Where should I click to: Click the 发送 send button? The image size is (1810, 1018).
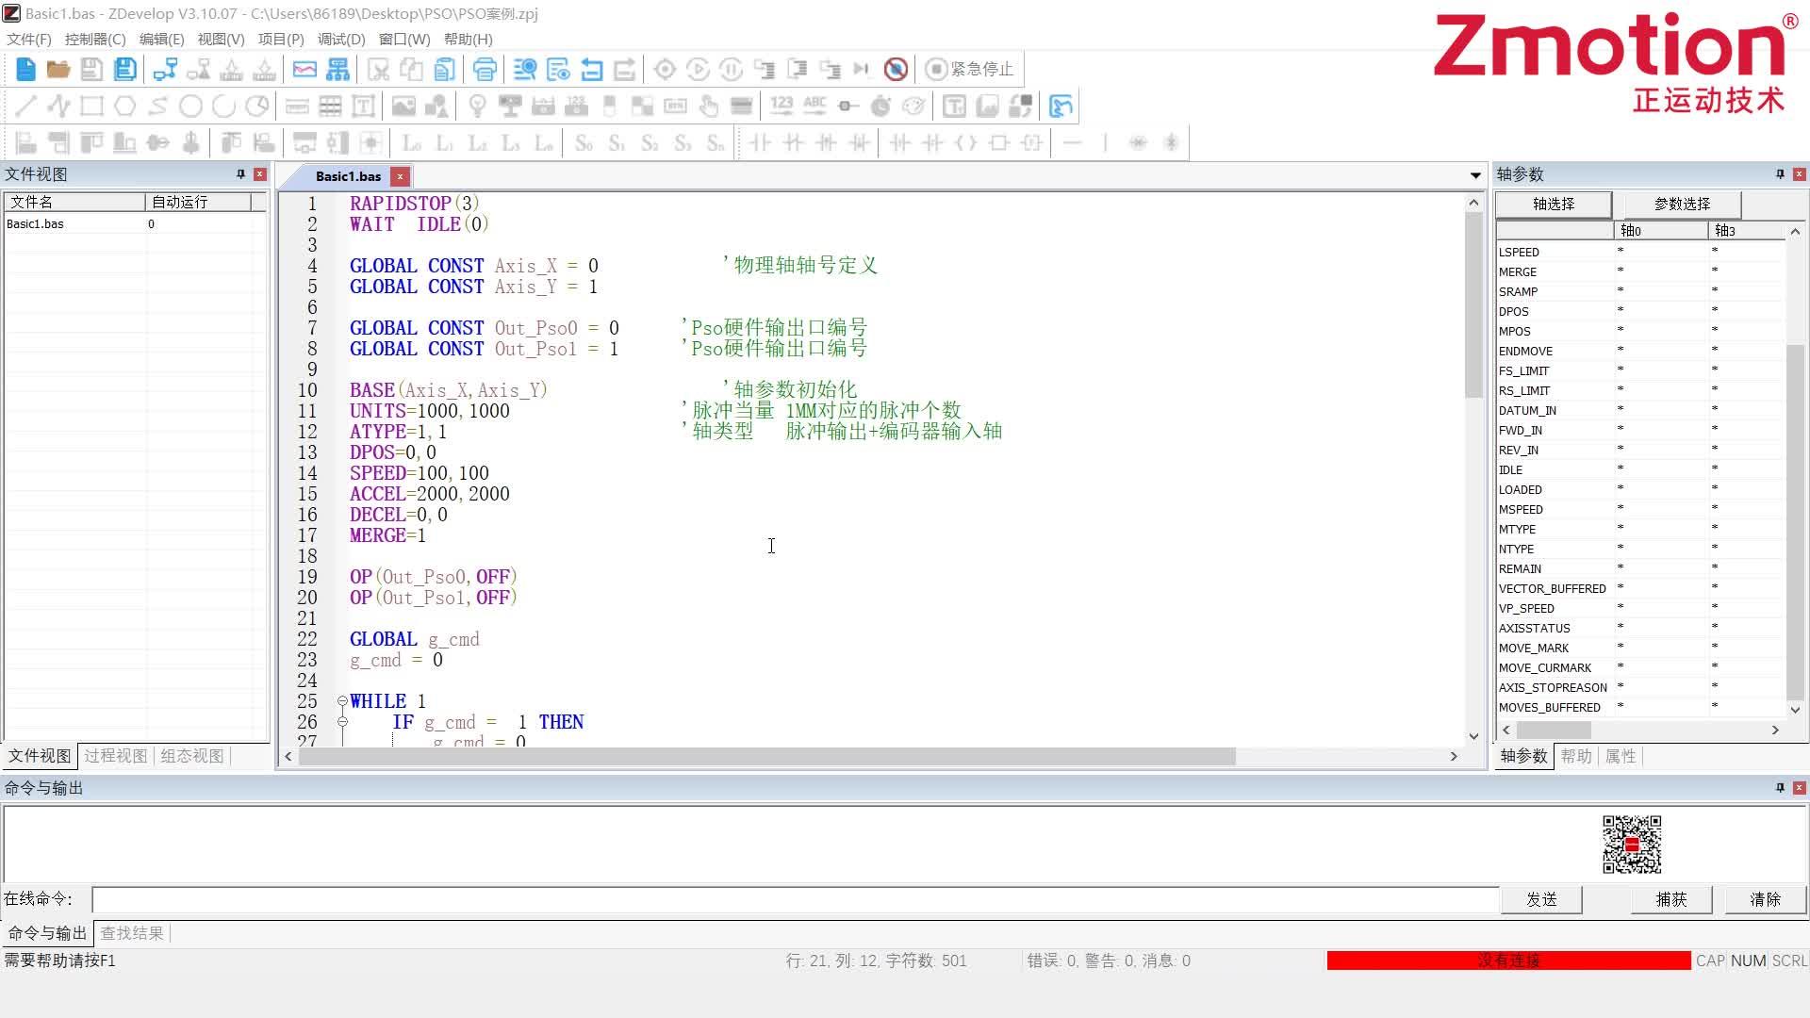pyautogui.click(x=1541, y=899)
